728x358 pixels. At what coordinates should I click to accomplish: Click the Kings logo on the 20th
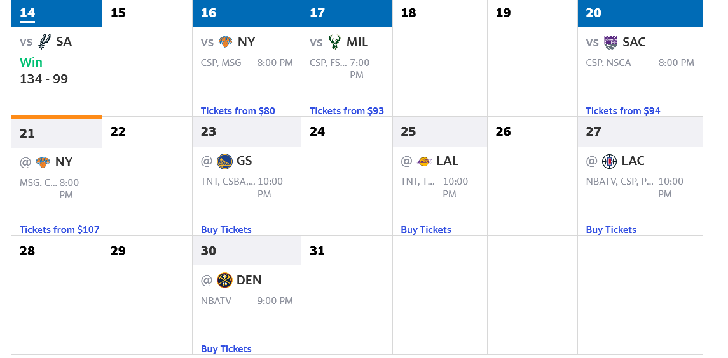pyautogui.click(x=610, y=42)
